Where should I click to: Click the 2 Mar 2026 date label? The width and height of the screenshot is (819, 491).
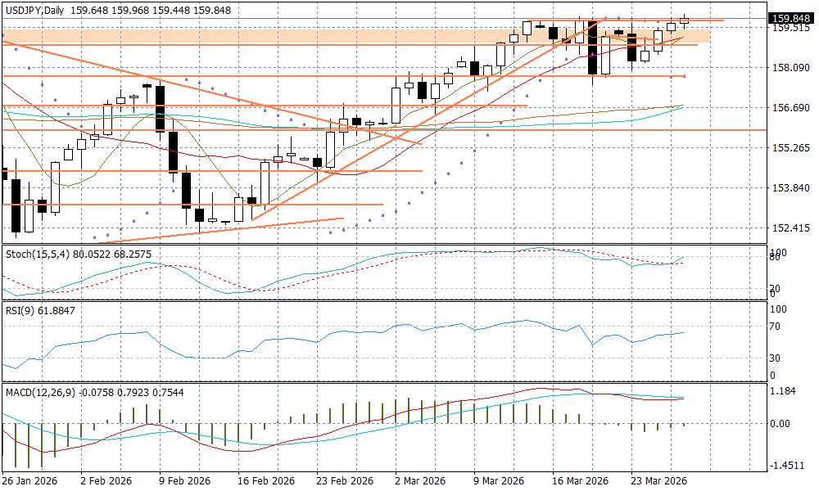(x=420, y=480)
